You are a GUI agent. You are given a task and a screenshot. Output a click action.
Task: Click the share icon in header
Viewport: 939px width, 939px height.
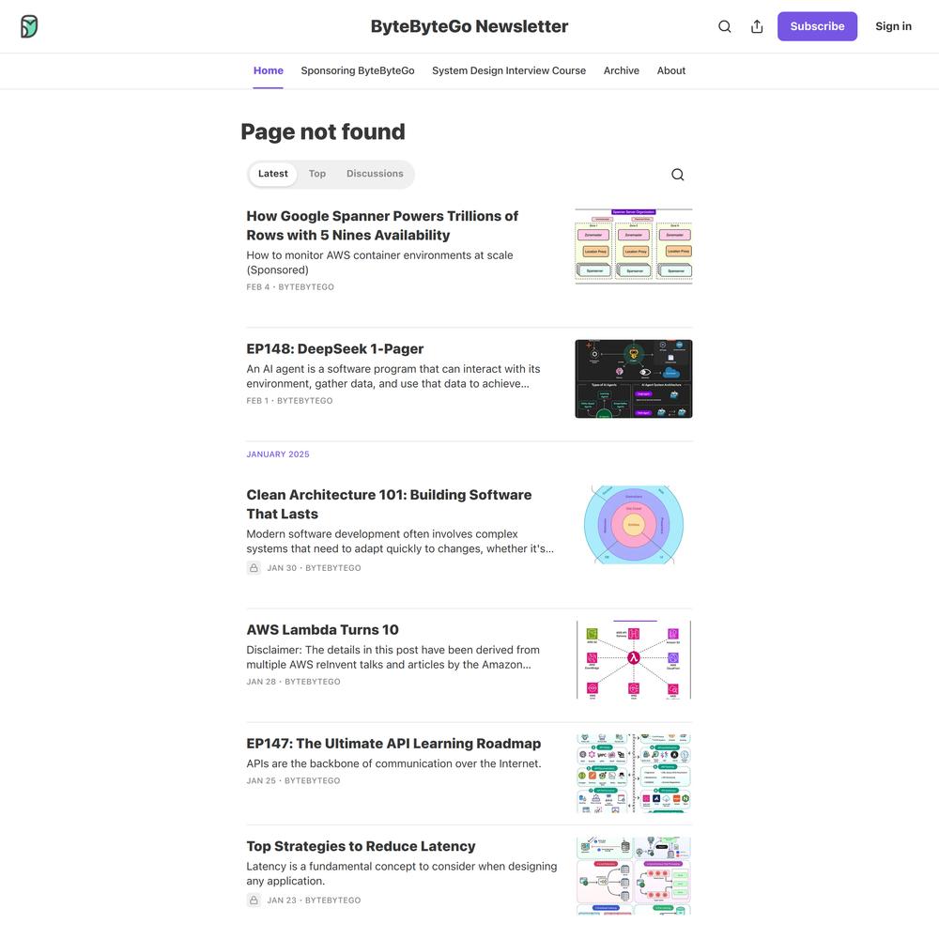tap(757, 26)
